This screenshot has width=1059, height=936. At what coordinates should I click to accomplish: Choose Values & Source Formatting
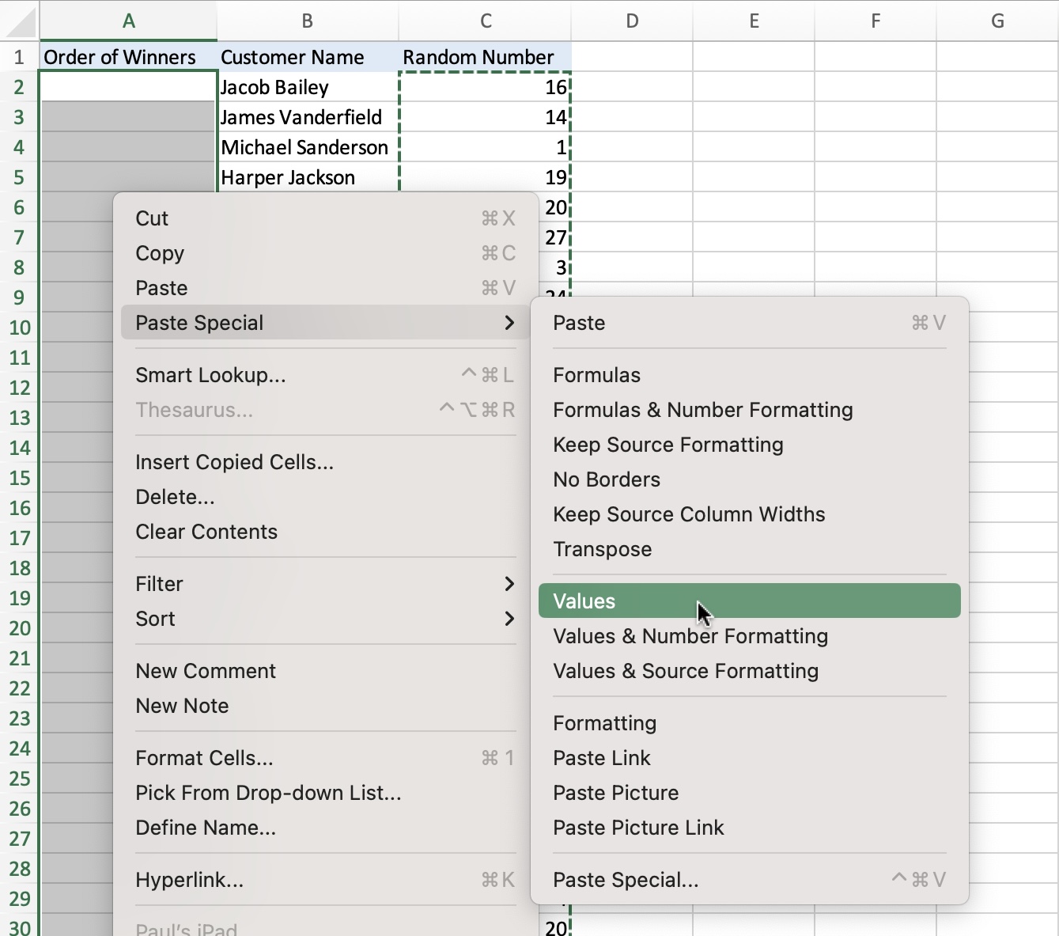coord(750,671)
